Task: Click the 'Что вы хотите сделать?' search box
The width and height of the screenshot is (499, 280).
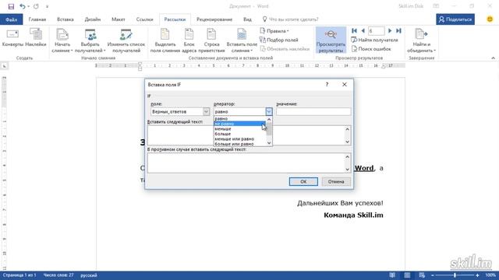Action: 290,19
